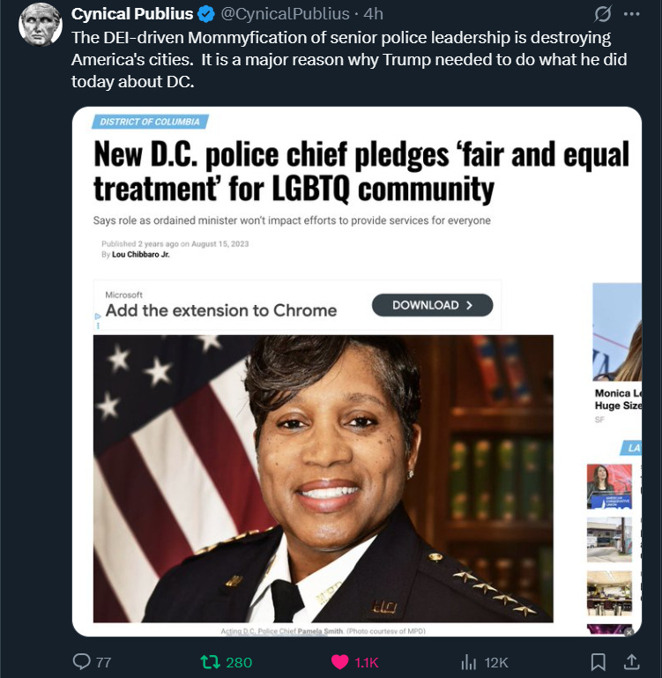This screenshot has height=678, width=662.
Task: Open the @CynicalPublius handle link
Action: pos(285,14)
